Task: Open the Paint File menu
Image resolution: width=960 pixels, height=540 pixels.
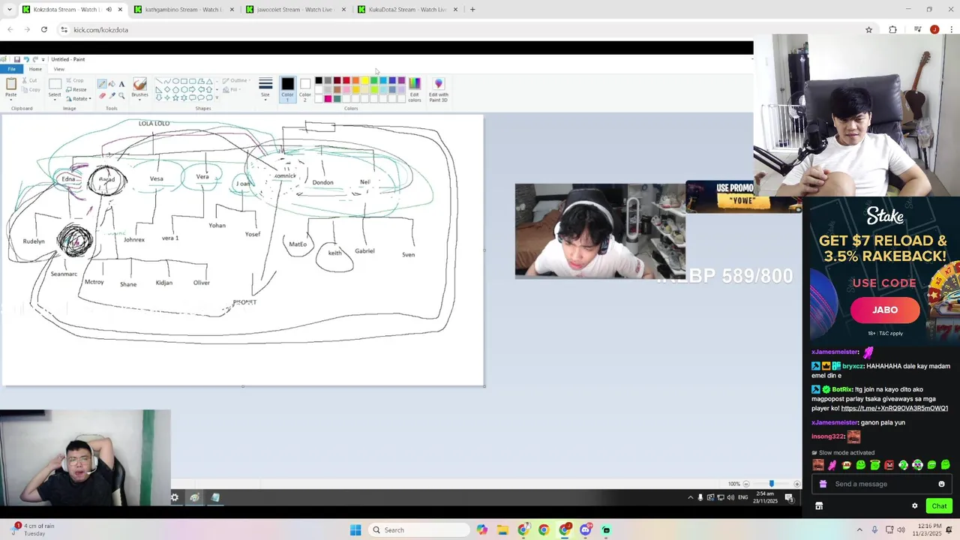Action: pyautogui.click(x=11, y=69)
